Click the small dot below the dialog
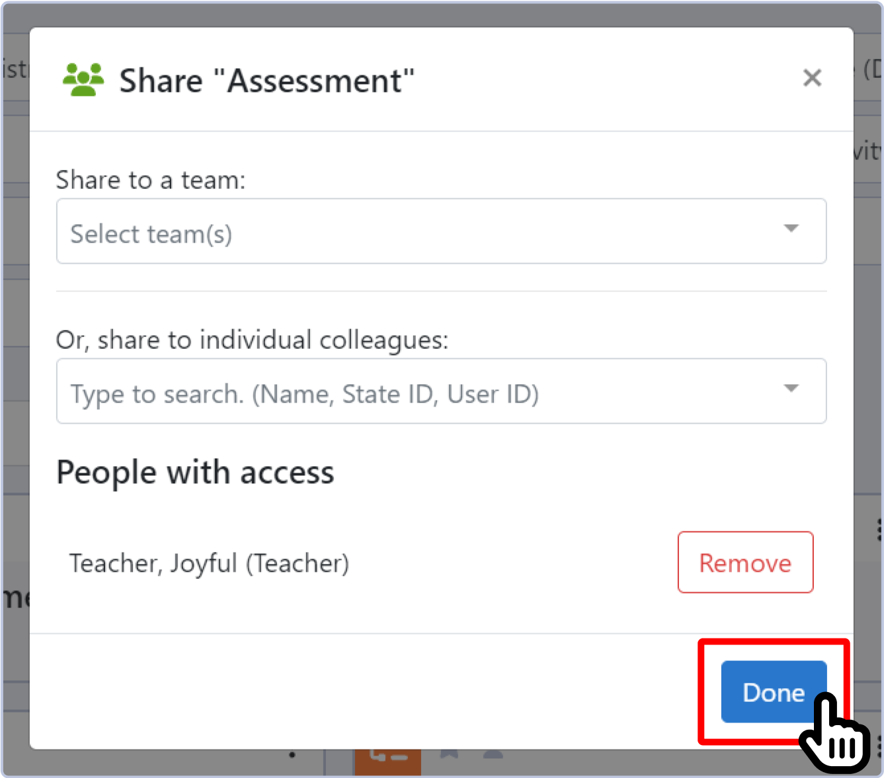 pyautogui.click(x=292, y=755)
